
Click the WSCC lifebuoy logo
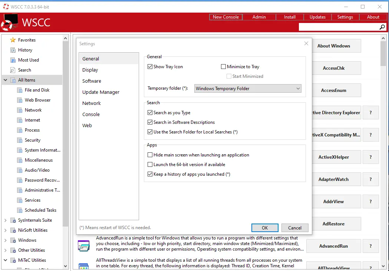[9, 22]
